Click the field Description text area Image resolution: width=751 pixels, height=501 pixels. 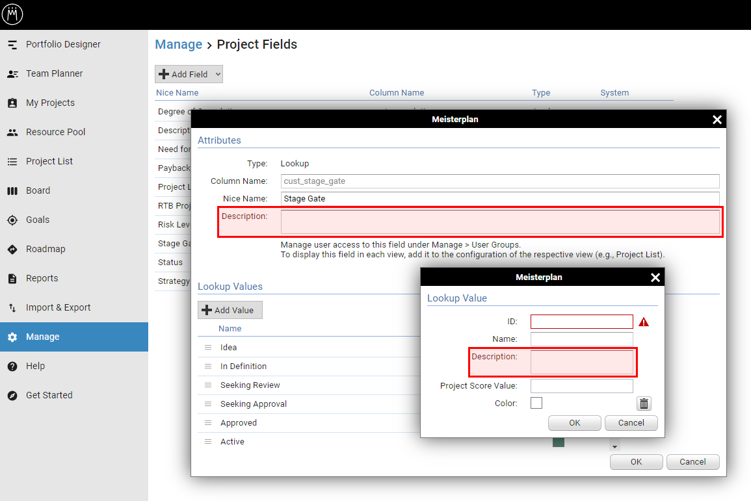tap(499, 222)
